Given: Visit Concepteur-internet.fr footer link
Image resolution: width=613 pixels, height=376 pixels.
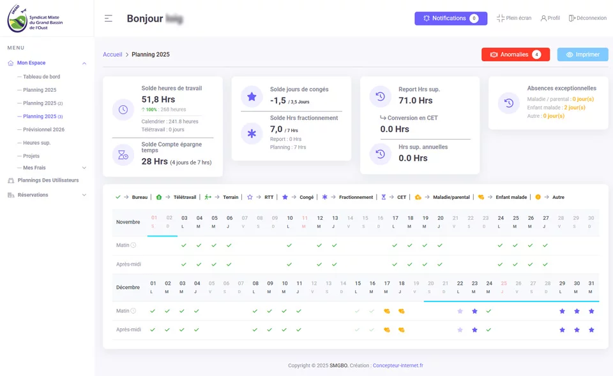Looking at the screenshot, I should [398, 366].
